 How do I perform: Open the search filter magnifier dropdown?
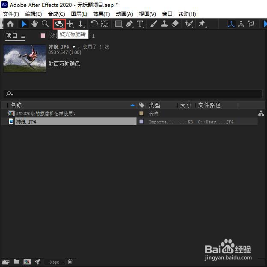click(x=9, y=93)
